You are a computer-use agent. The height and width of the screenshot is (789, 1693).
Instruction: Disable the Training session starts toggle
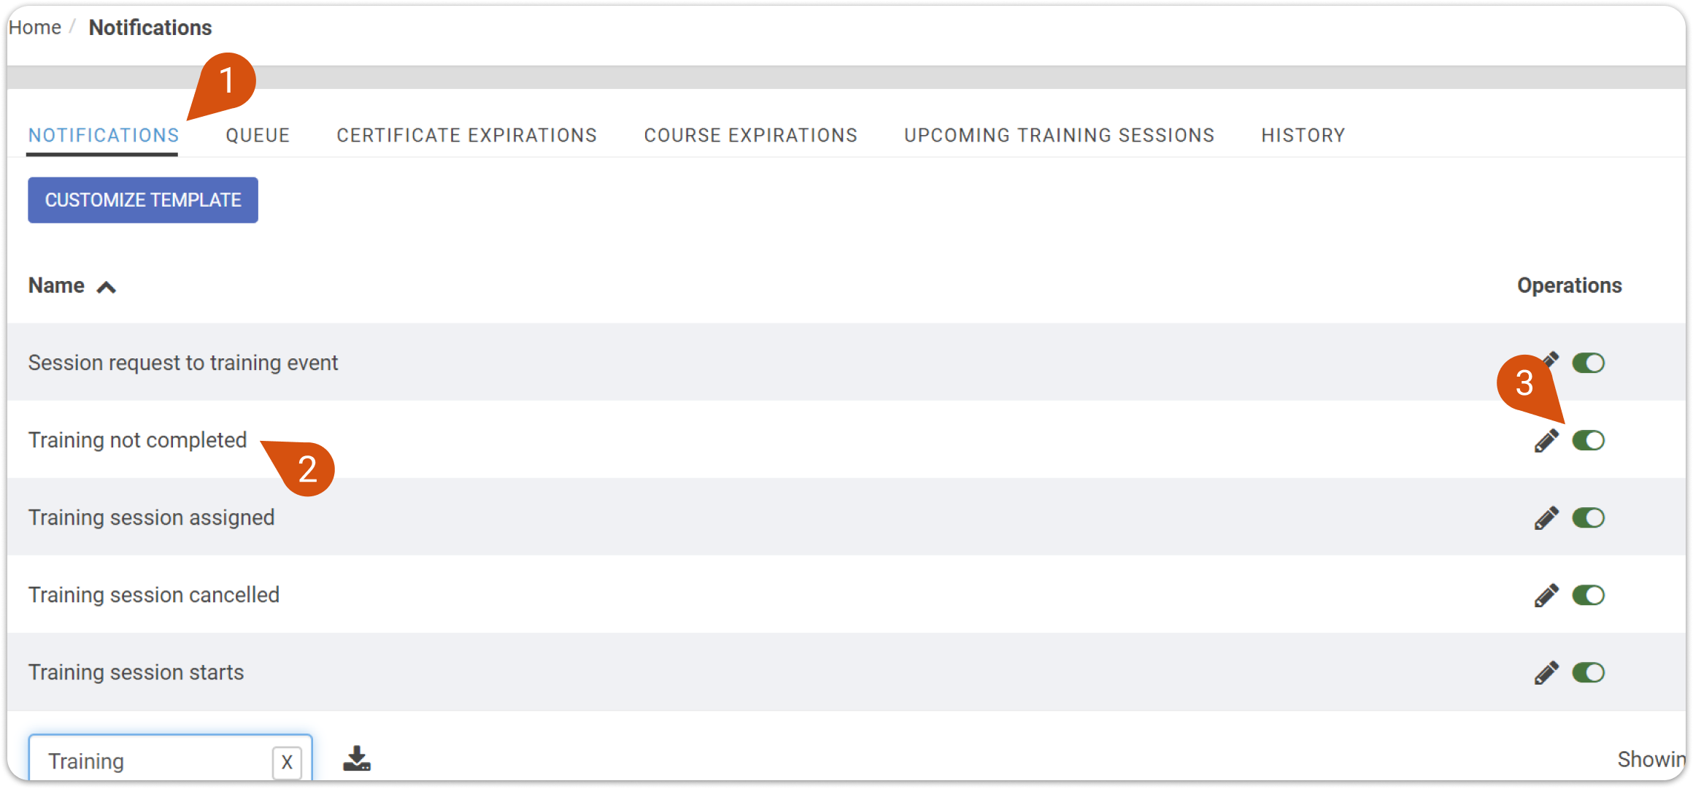(1588, 672)
